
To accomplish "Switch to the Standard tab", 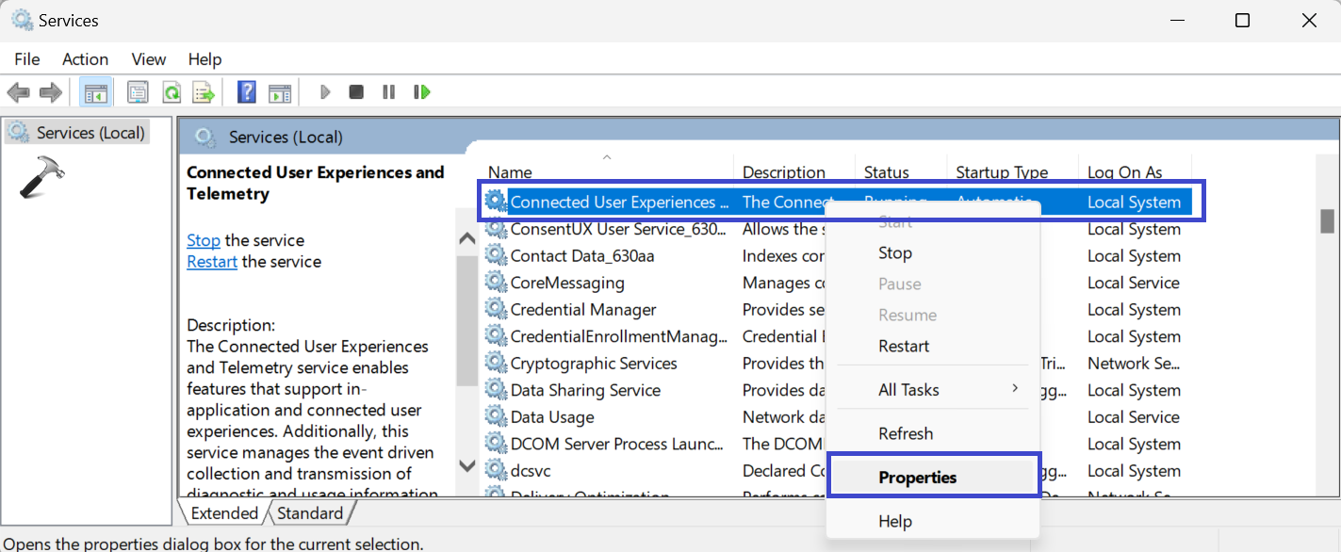I will click(310, 513).
